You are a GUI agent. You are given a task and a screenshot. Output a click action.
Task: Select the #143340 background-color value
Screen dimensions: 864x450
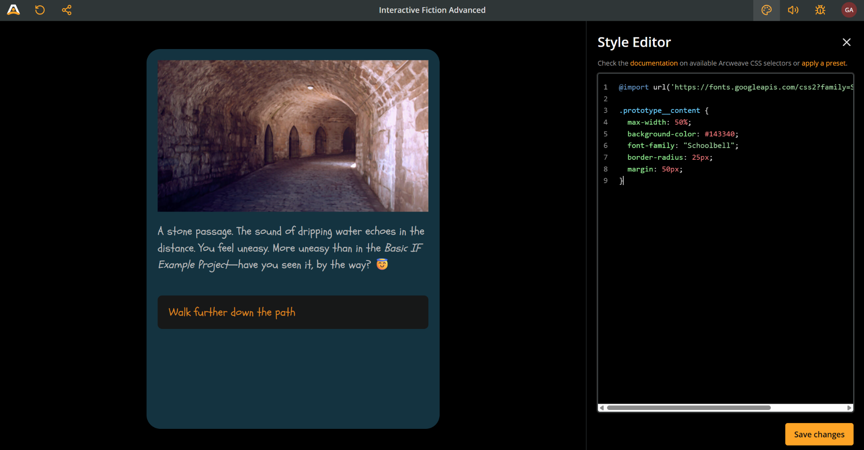click(720, 134)
